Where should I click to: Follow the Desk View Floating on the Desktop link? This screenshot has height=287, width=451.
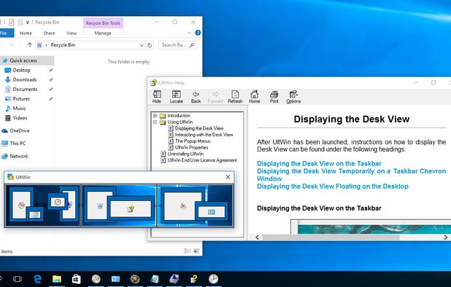pyautogui.click(x=333, y=186)
